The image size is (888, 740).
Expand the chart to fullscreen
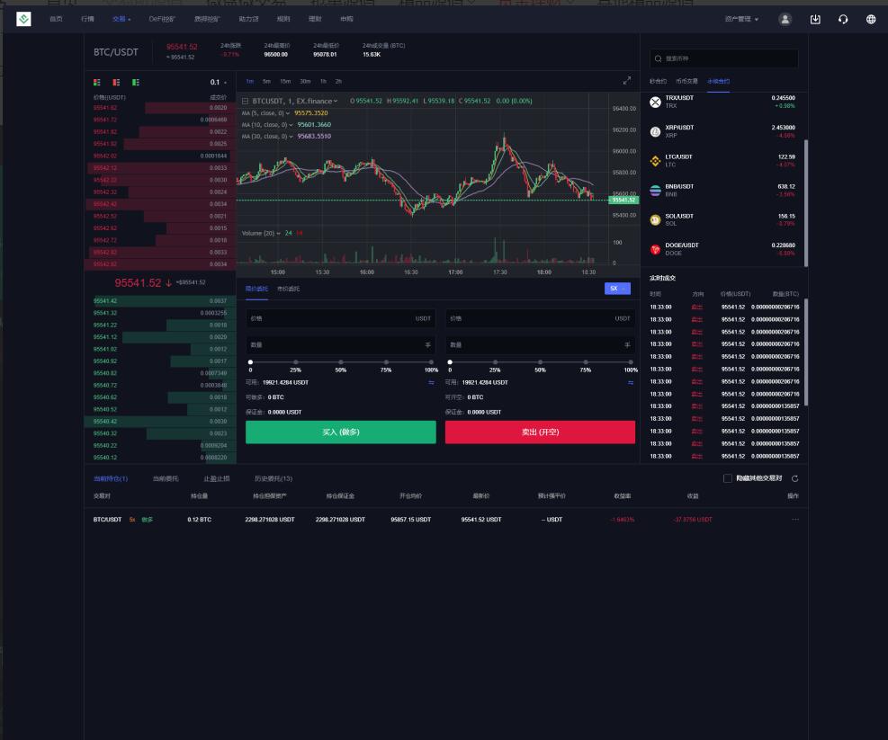point(627,81)
